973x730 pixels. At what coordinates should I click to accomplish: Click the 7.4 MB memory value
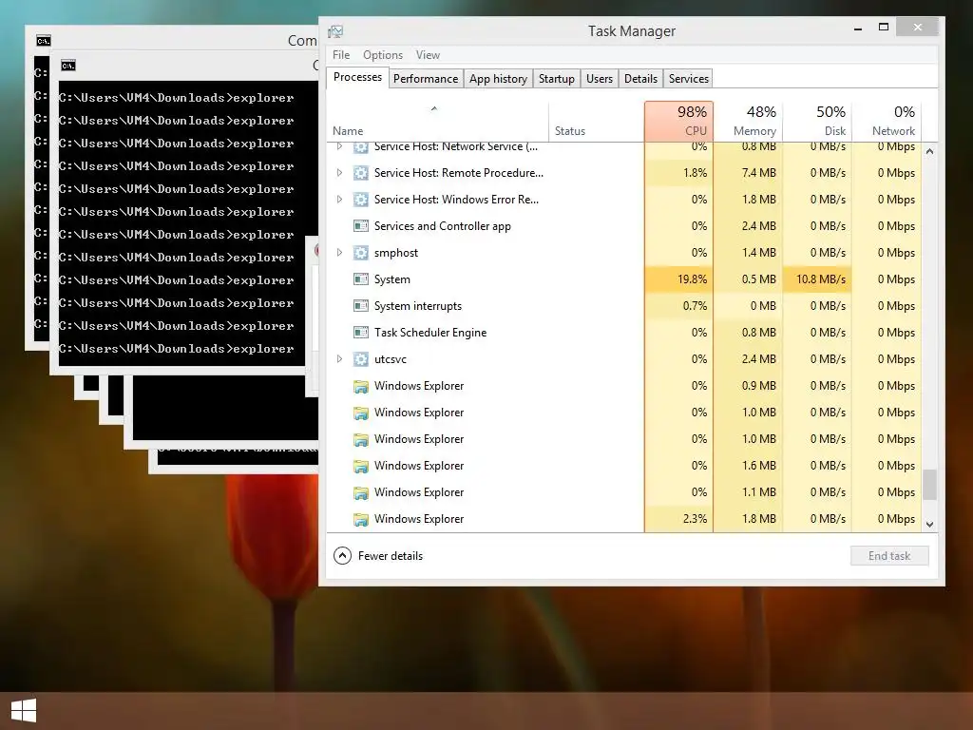tap(759, 173)
